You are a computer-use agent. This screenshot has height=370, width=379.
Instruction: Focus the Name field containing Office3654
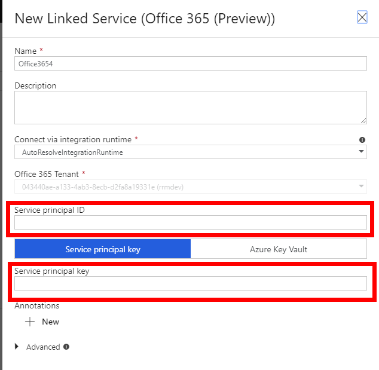tap(190, 63)
